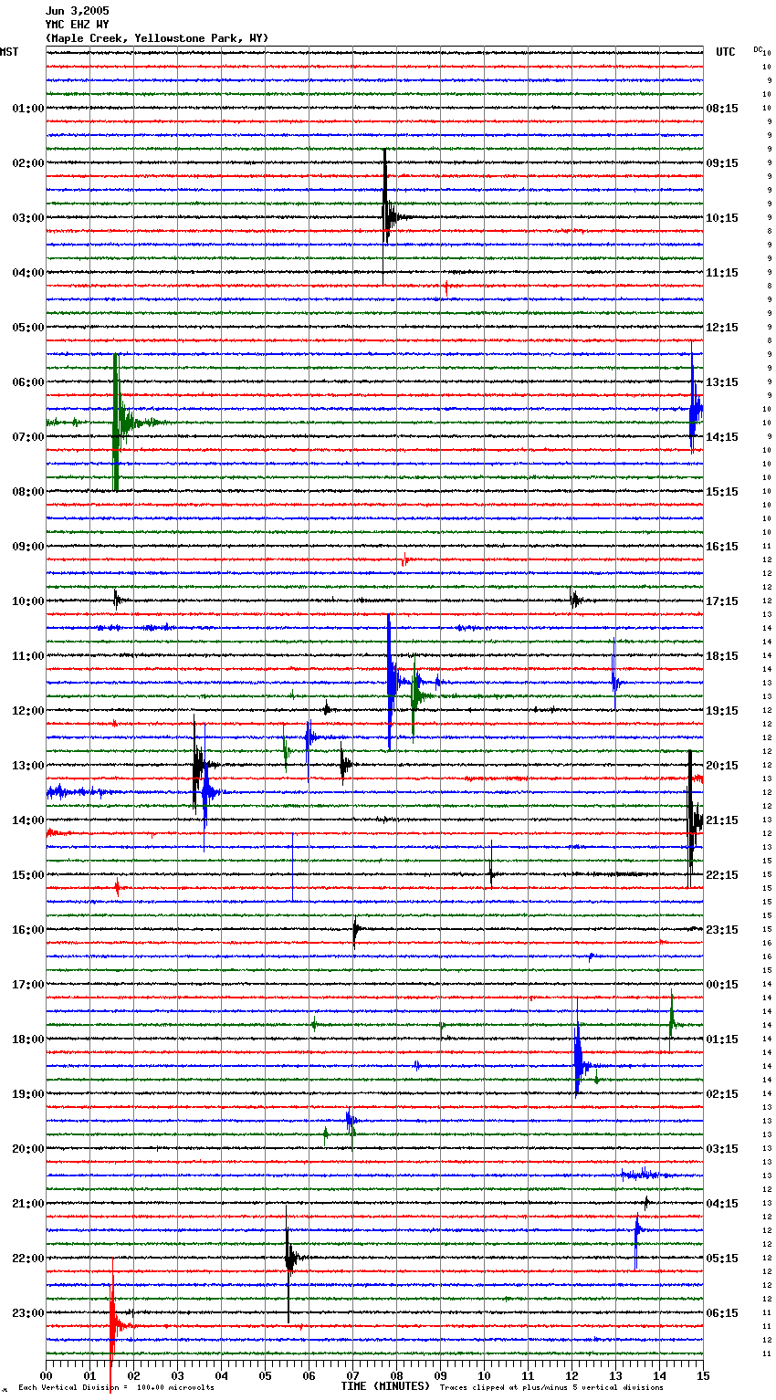This screenshot has width=776, height=1400.
Task: Click the black burst near minute 3 on 13:00 trace
Action: 198,765
